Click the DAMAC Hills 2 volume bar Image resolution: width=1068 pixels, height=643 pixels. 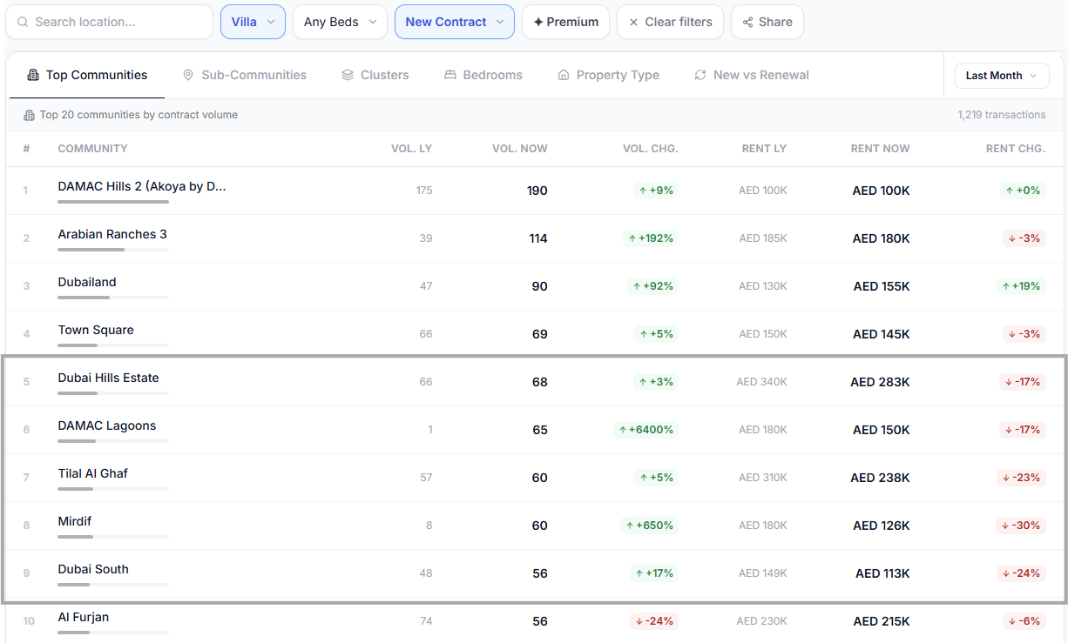[113, 202]
